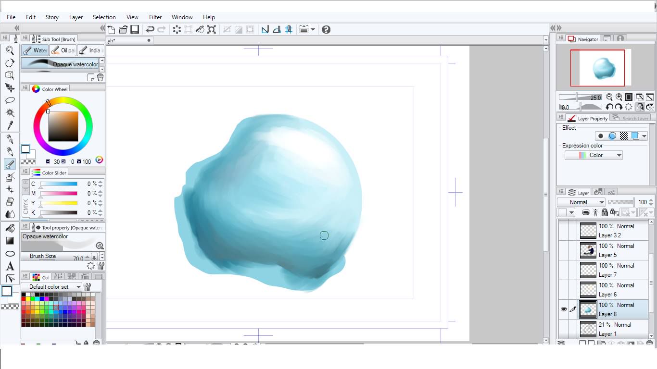Switch to the Oil paint sub tool tab
Screen dimensions: 657x369
[x=63, y=50]
